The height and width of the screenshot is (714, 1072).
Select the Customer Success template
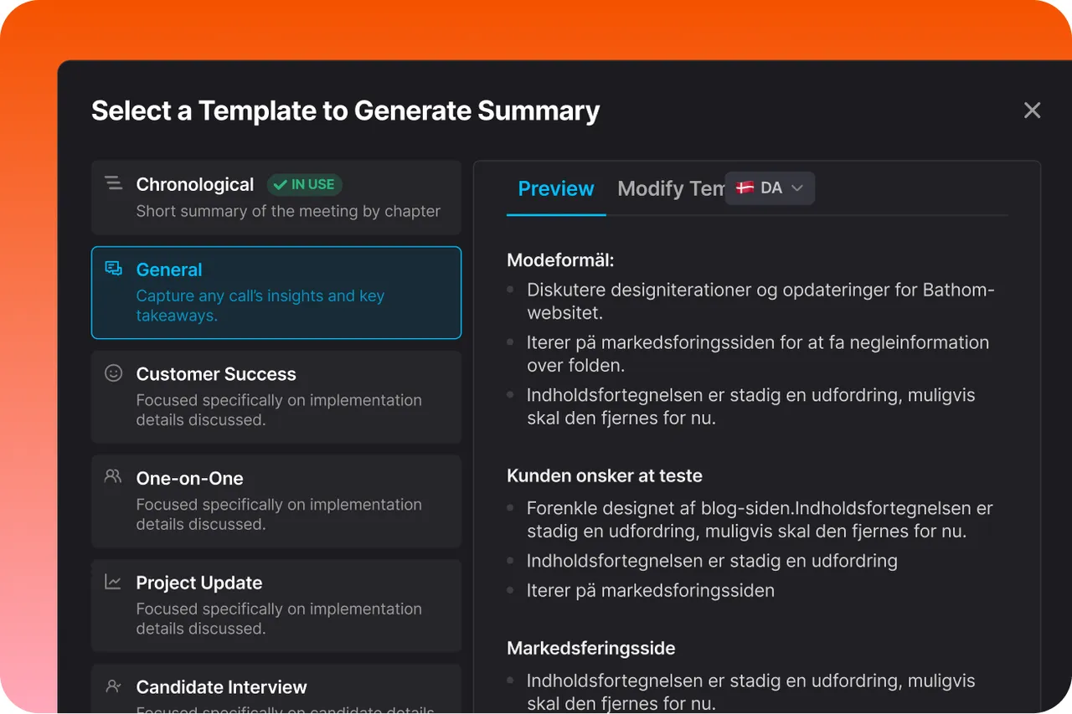point(276,397)
